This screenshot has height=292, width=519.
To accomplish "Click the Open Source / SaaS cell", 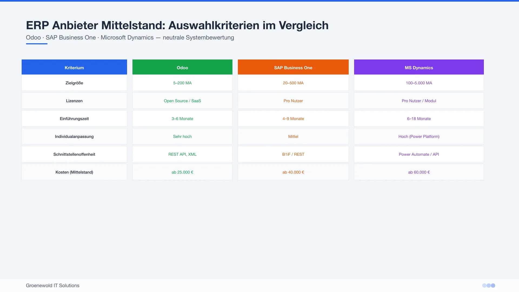I will pyautogui.click(x=182, y=101).
